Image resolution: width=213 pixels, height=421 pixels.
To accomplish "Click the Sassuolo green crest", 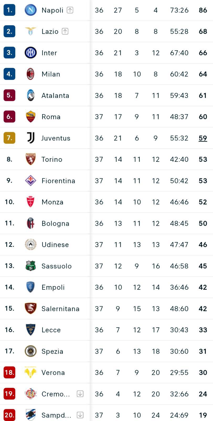I will [30, 266].
